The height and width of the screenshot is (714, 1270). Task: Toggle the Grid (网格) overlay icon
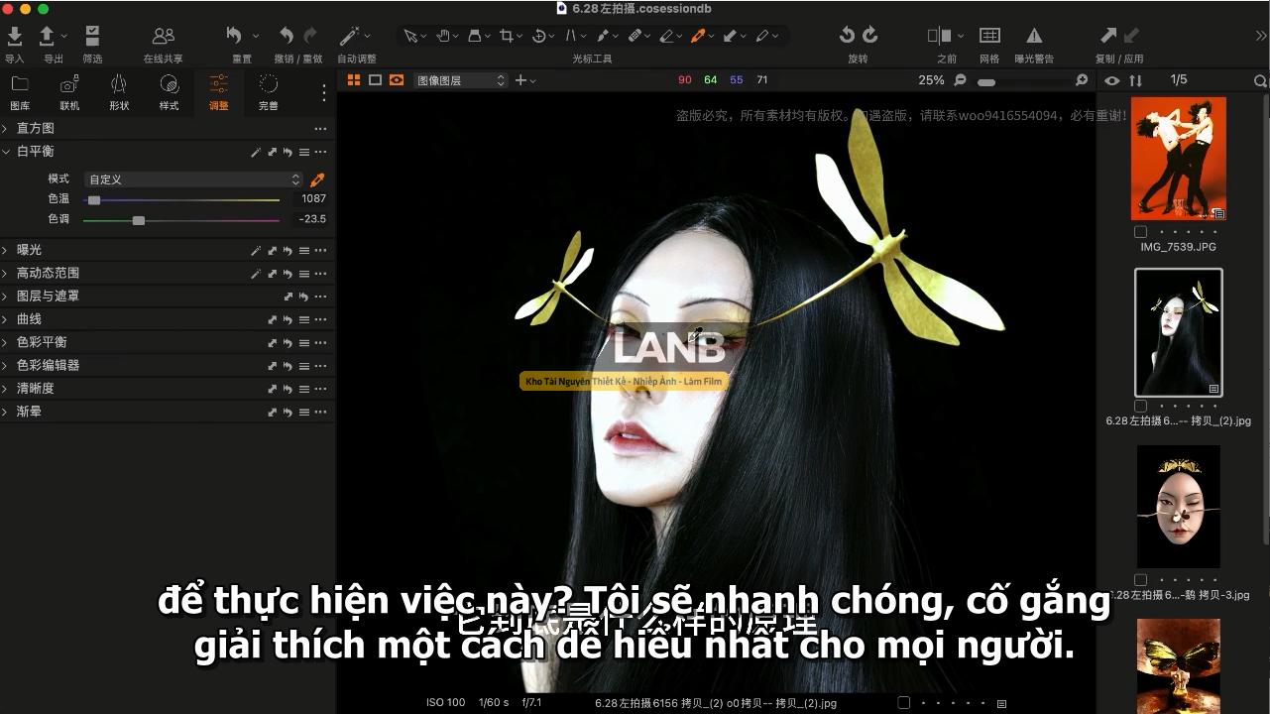click(x=989, y=36)
